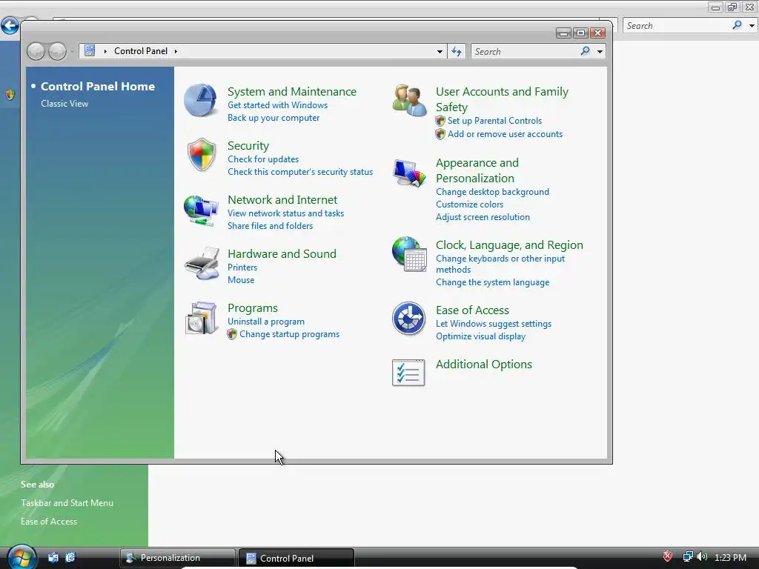Open the Printers link
This screenshot has height=569, width=759.
[242, 267]
